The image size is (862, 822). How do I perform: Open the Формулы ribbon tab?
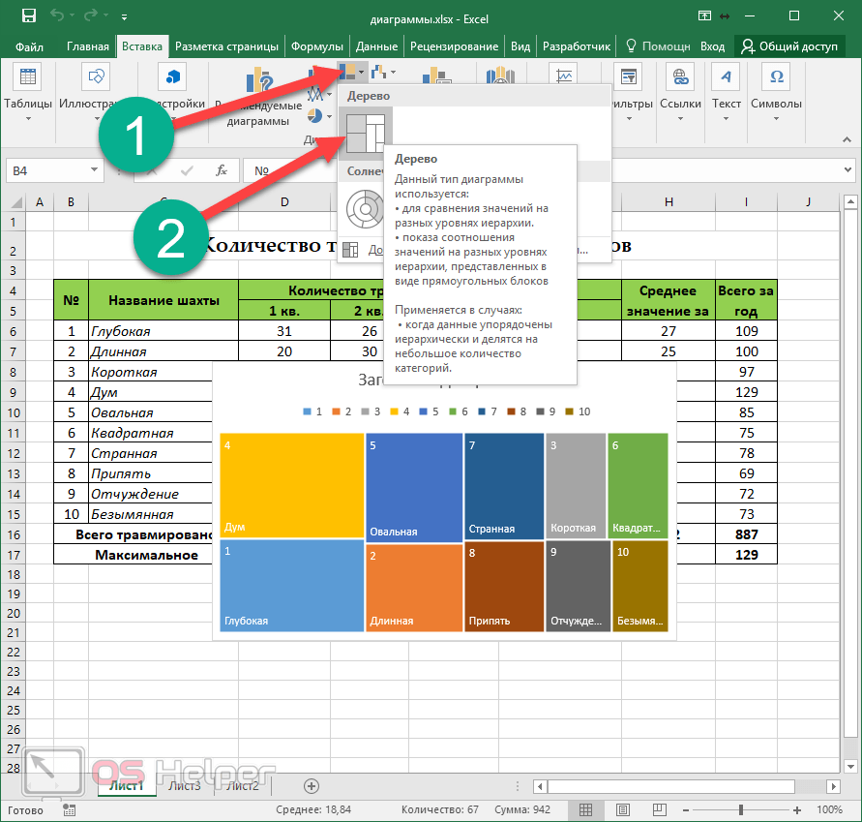316,46
